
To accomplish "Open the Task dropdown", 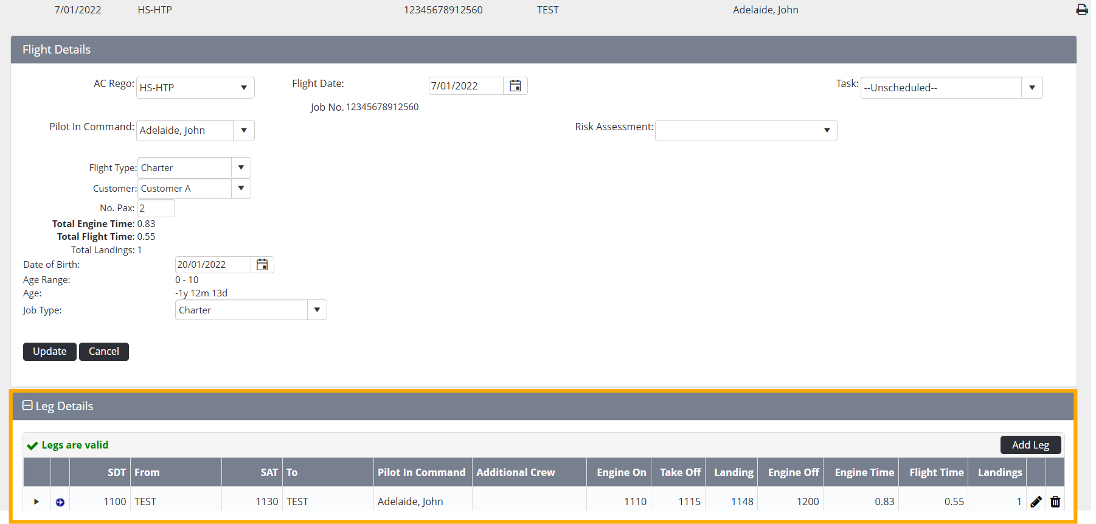I will 1032,88.
